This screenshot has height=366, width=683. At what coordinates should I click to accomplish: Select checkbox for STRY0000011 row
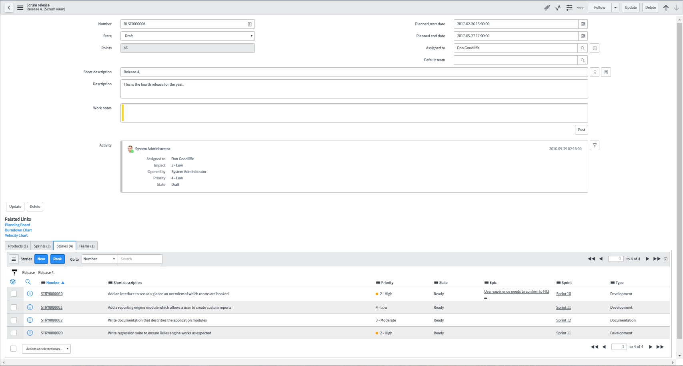[x=14, y=308]
